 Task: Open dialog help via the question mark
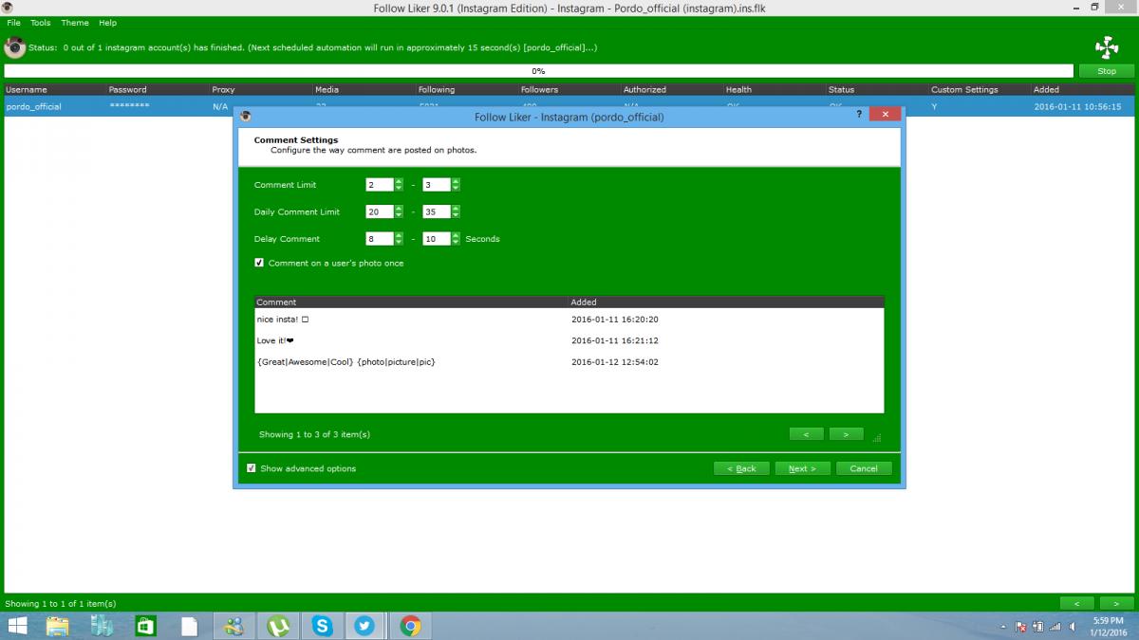(860, 114)
